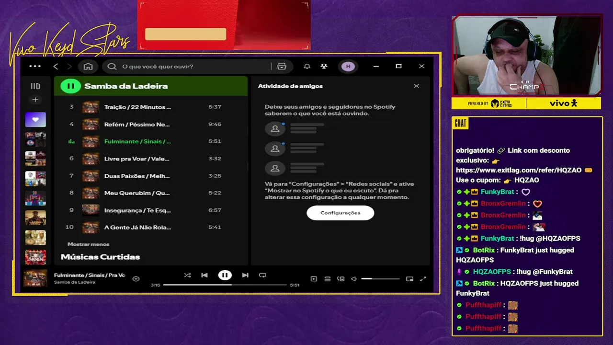Click album art of track 9 Insegurança
The image size is (613, 345).
click(91, 210)
